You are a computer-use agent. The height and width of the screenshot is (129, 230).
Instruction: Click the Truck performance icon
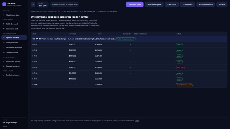click(x=4, y=66)
